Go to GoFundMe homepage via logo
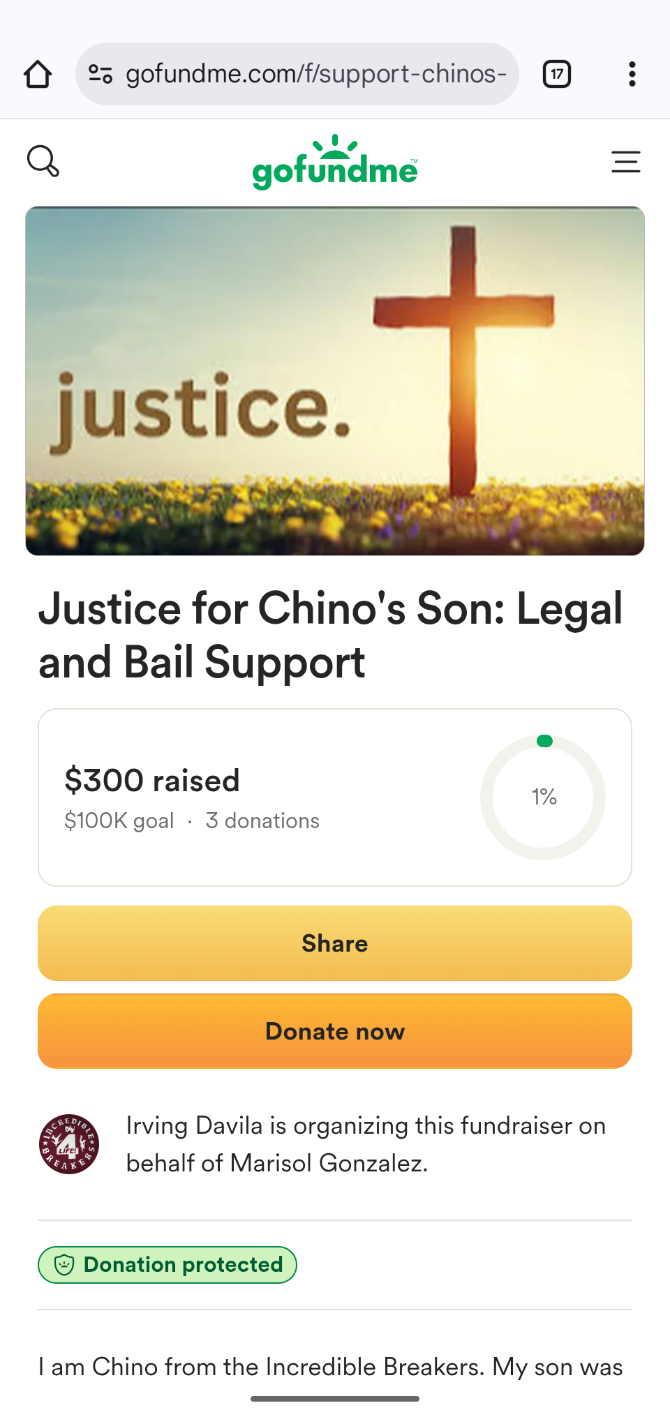The width and height of the screenshot is (670, 1417). pyautogui.click(x=335, y=163)
